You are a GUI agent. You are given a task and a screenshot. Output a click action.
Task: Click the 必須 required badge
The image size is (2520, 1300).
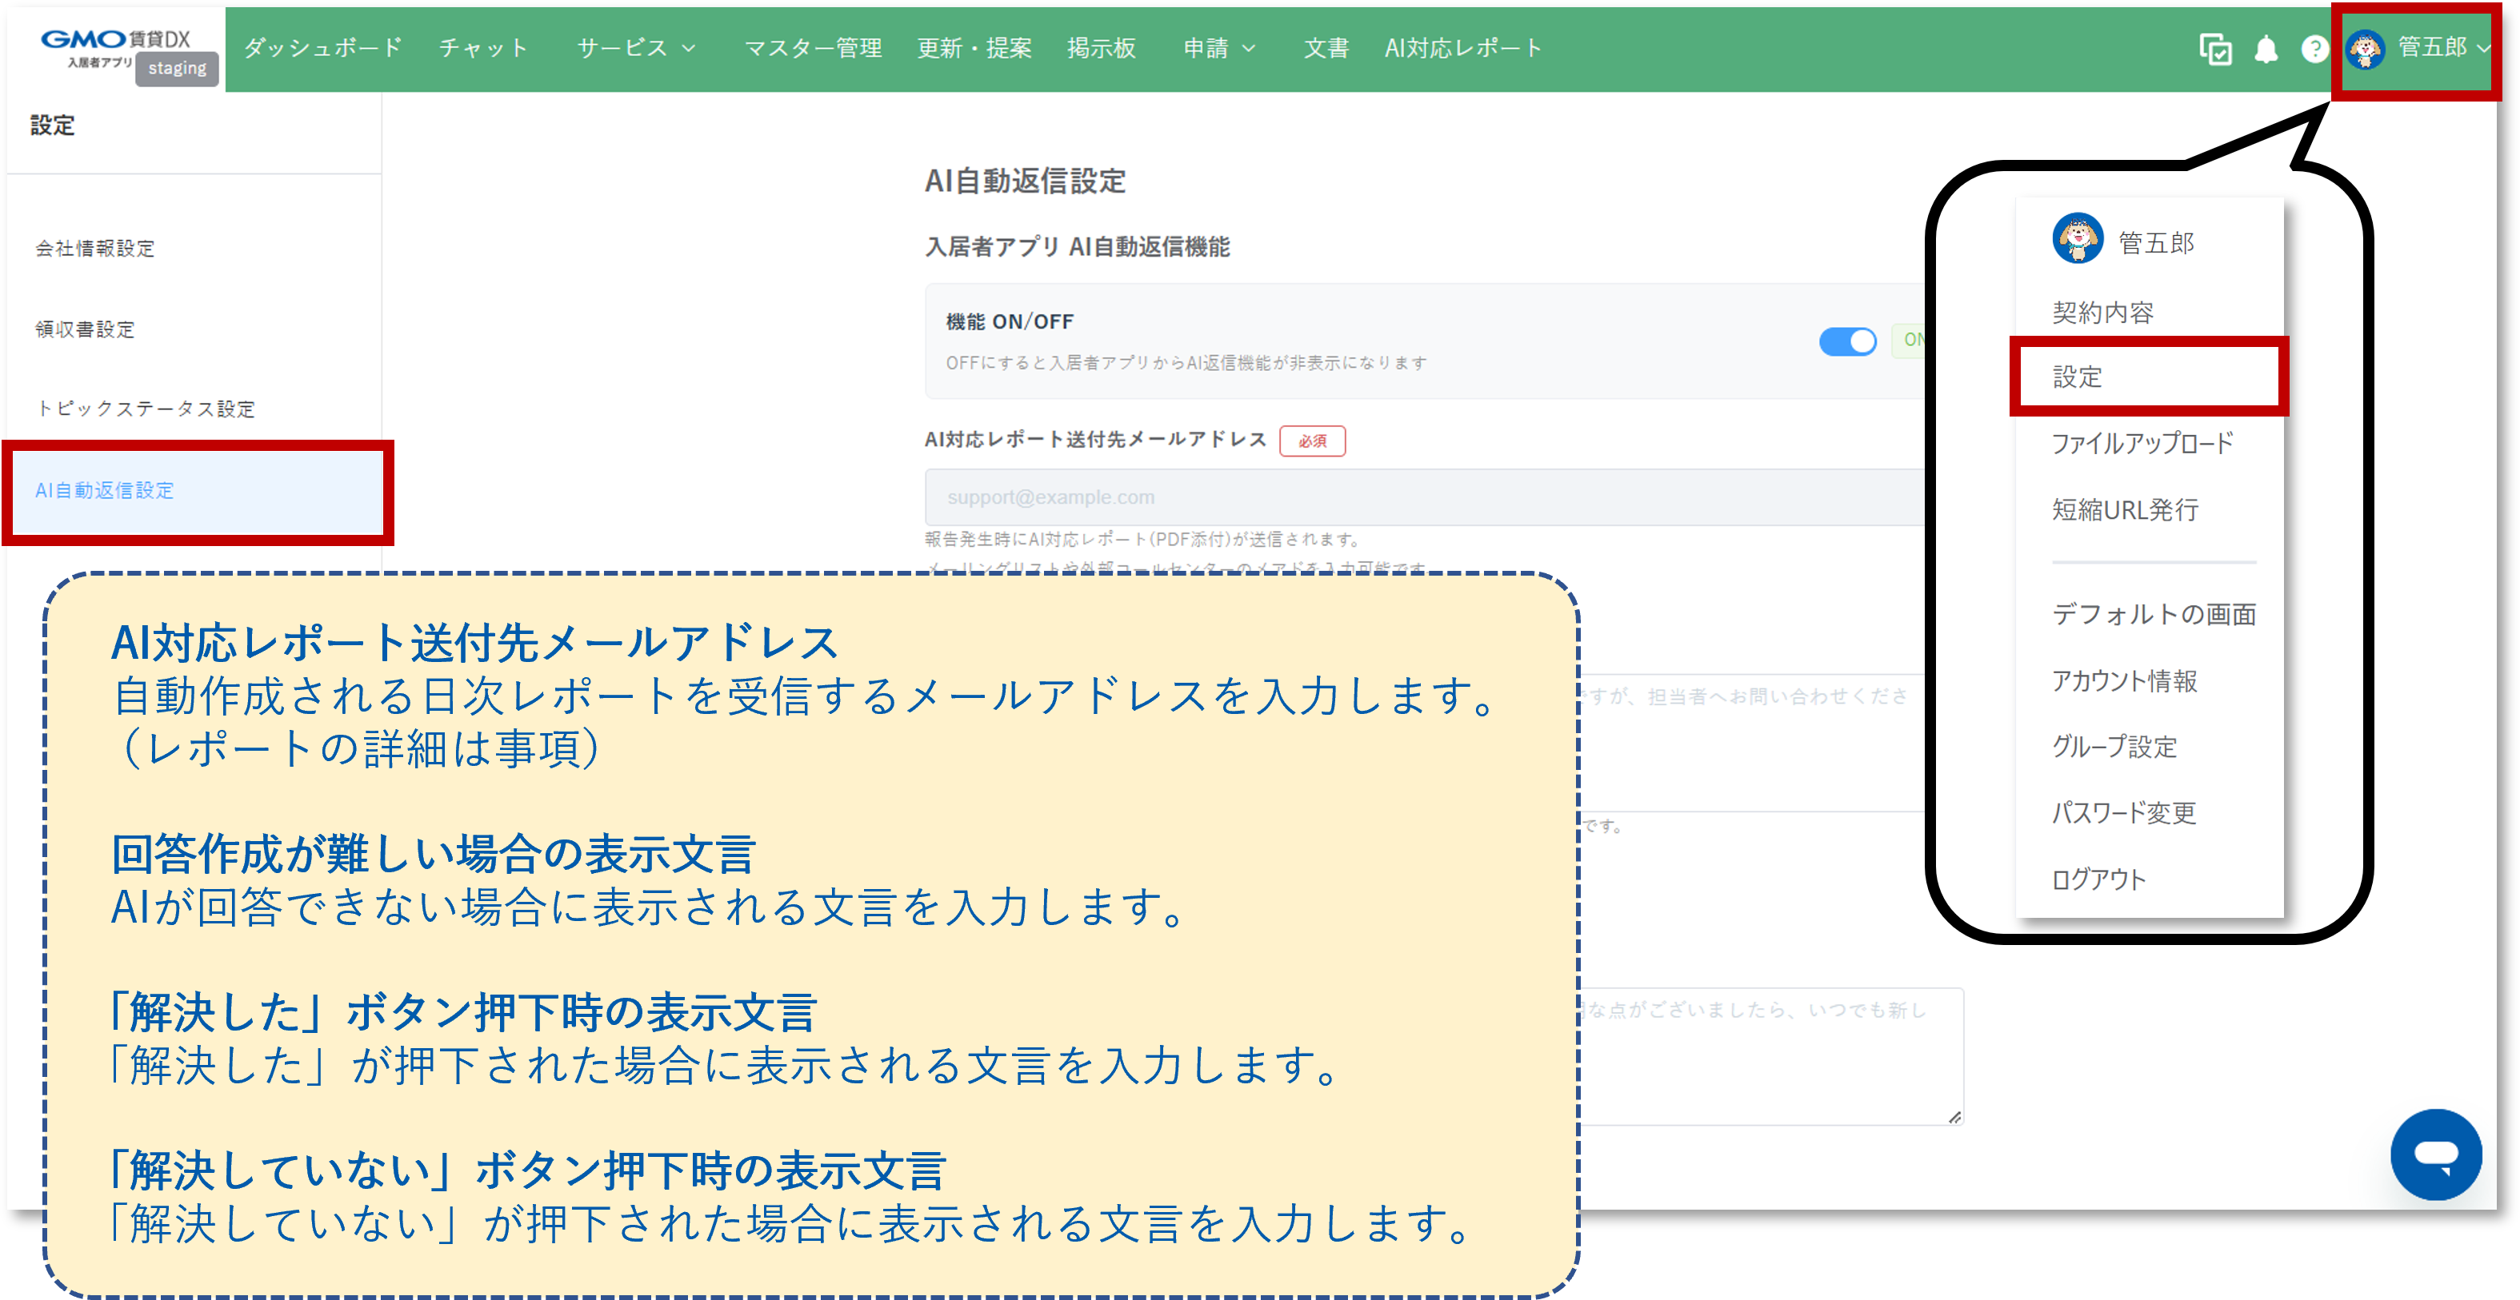tap(1312, 441)
